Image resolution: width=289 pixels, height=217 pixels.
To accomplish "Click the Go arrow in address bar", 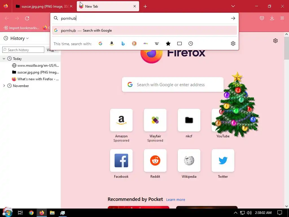I will click(233, 18).
